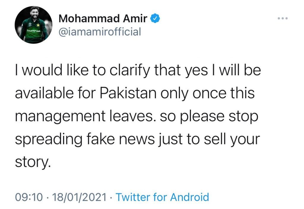
Task: Click the words sell your in tweet
Action: (233, 139)
